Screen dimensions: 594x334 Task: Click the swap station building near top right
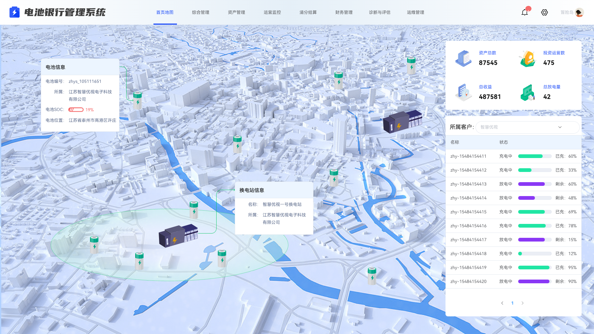click(402, 121)
